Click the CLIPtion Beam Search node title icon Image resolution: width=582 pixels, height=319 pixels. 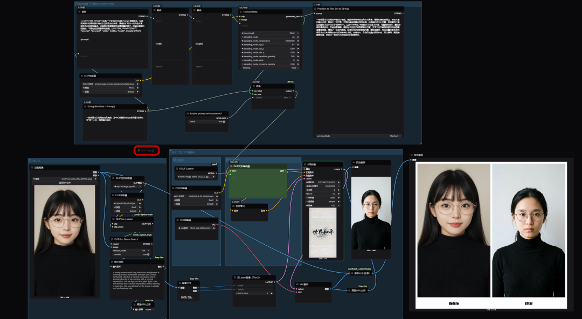[112, 240]
